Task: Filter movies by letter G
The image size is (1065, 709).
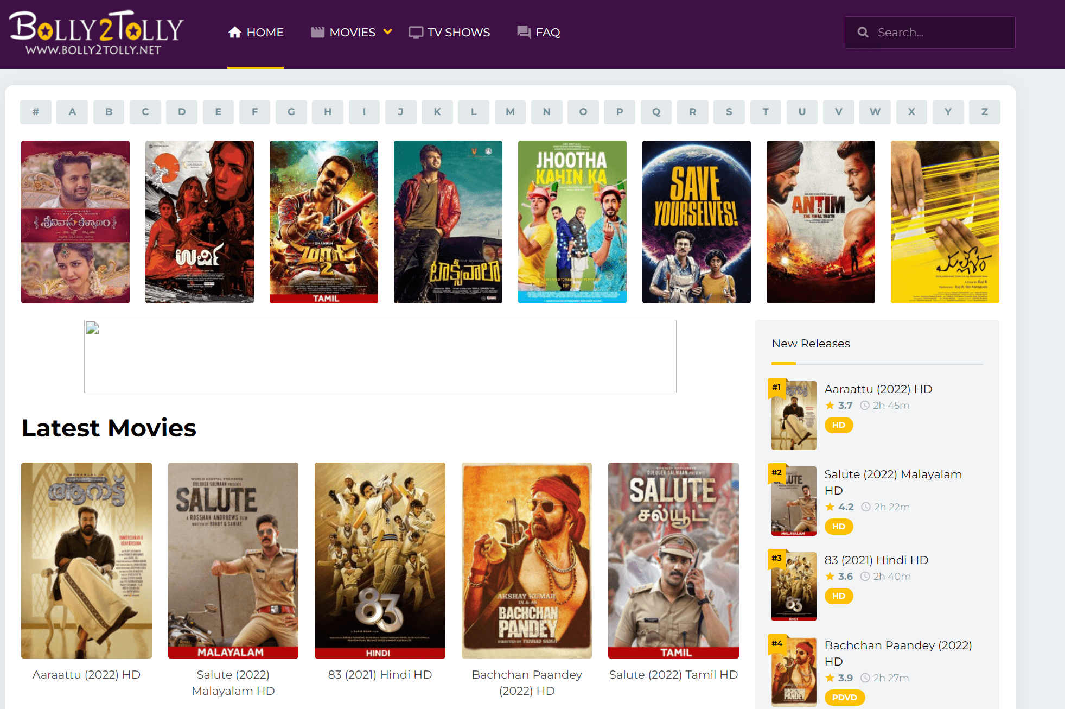Action: (291, 112)
